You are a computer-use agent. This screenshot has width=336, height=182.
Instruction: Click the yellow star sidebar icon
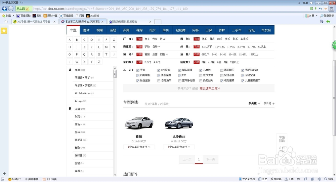click(x=4, y=31)
